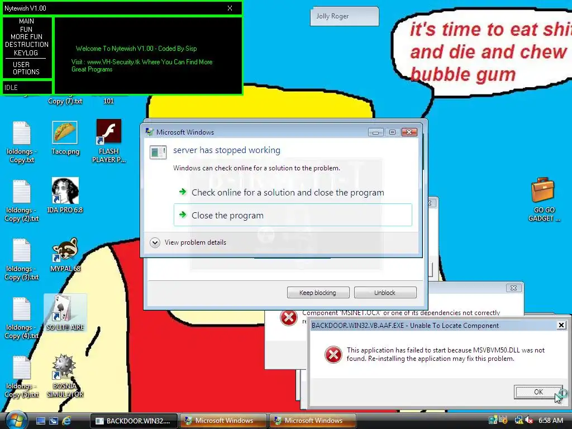This screenshot has height=429, width=572.
Task: Select MAIN in Nytewish menu
Action: (x=26, y=21)
